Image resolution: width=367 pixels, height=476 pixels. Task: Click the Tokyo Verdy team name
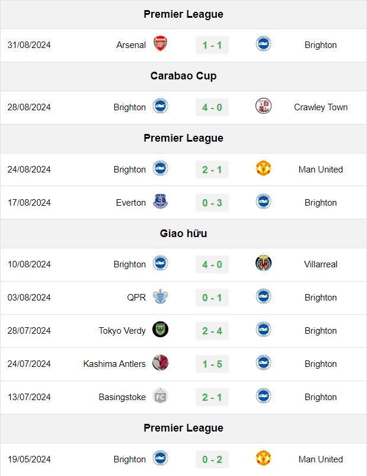(x=122, y=331)
